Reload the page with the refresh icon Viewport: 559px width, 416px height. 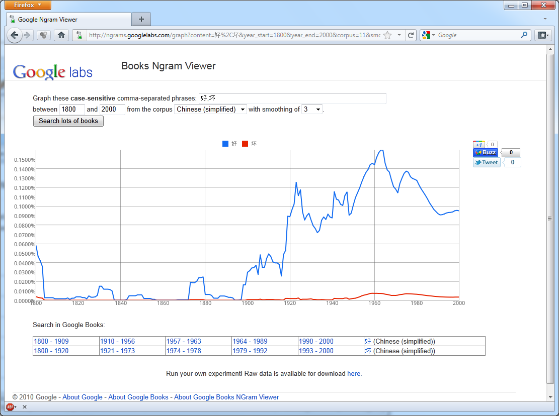411,35
